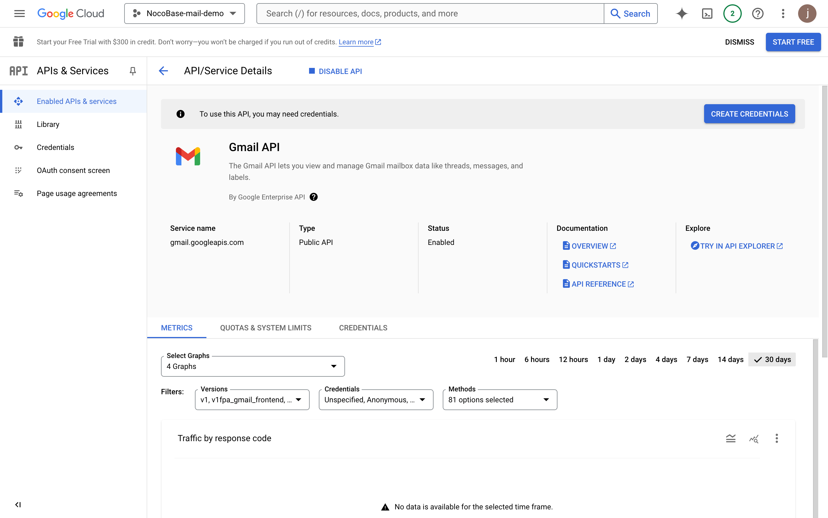The width and height of the screenshot is (828, 518).
Task: Open Credentials in the left sidebar
Action: pyautogui.click(x=55, y=147)
